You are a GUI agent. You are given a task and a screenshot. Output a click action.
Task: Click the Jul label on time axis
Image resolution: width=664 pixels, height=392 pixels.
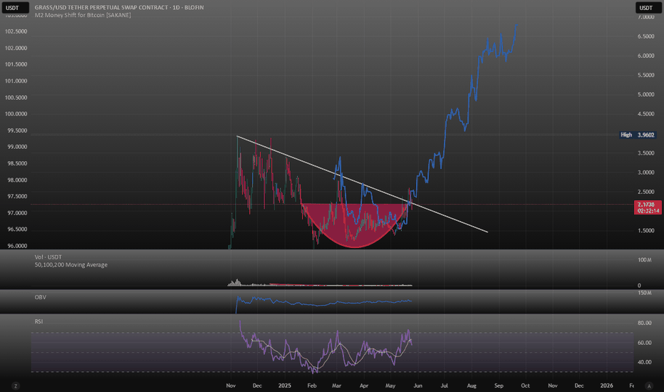445,386
